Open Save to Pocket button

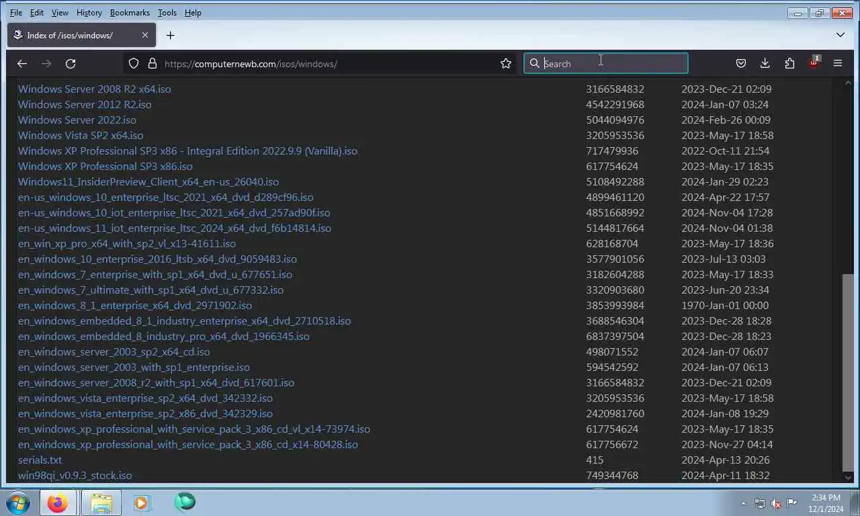coord(741,63)
